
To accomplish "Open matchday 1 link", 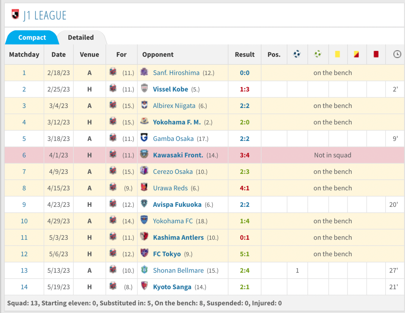I will pos(24,73).
